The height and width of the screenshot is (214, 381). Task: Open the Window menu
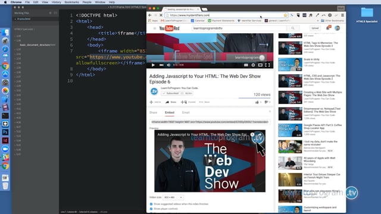[100, 2]
